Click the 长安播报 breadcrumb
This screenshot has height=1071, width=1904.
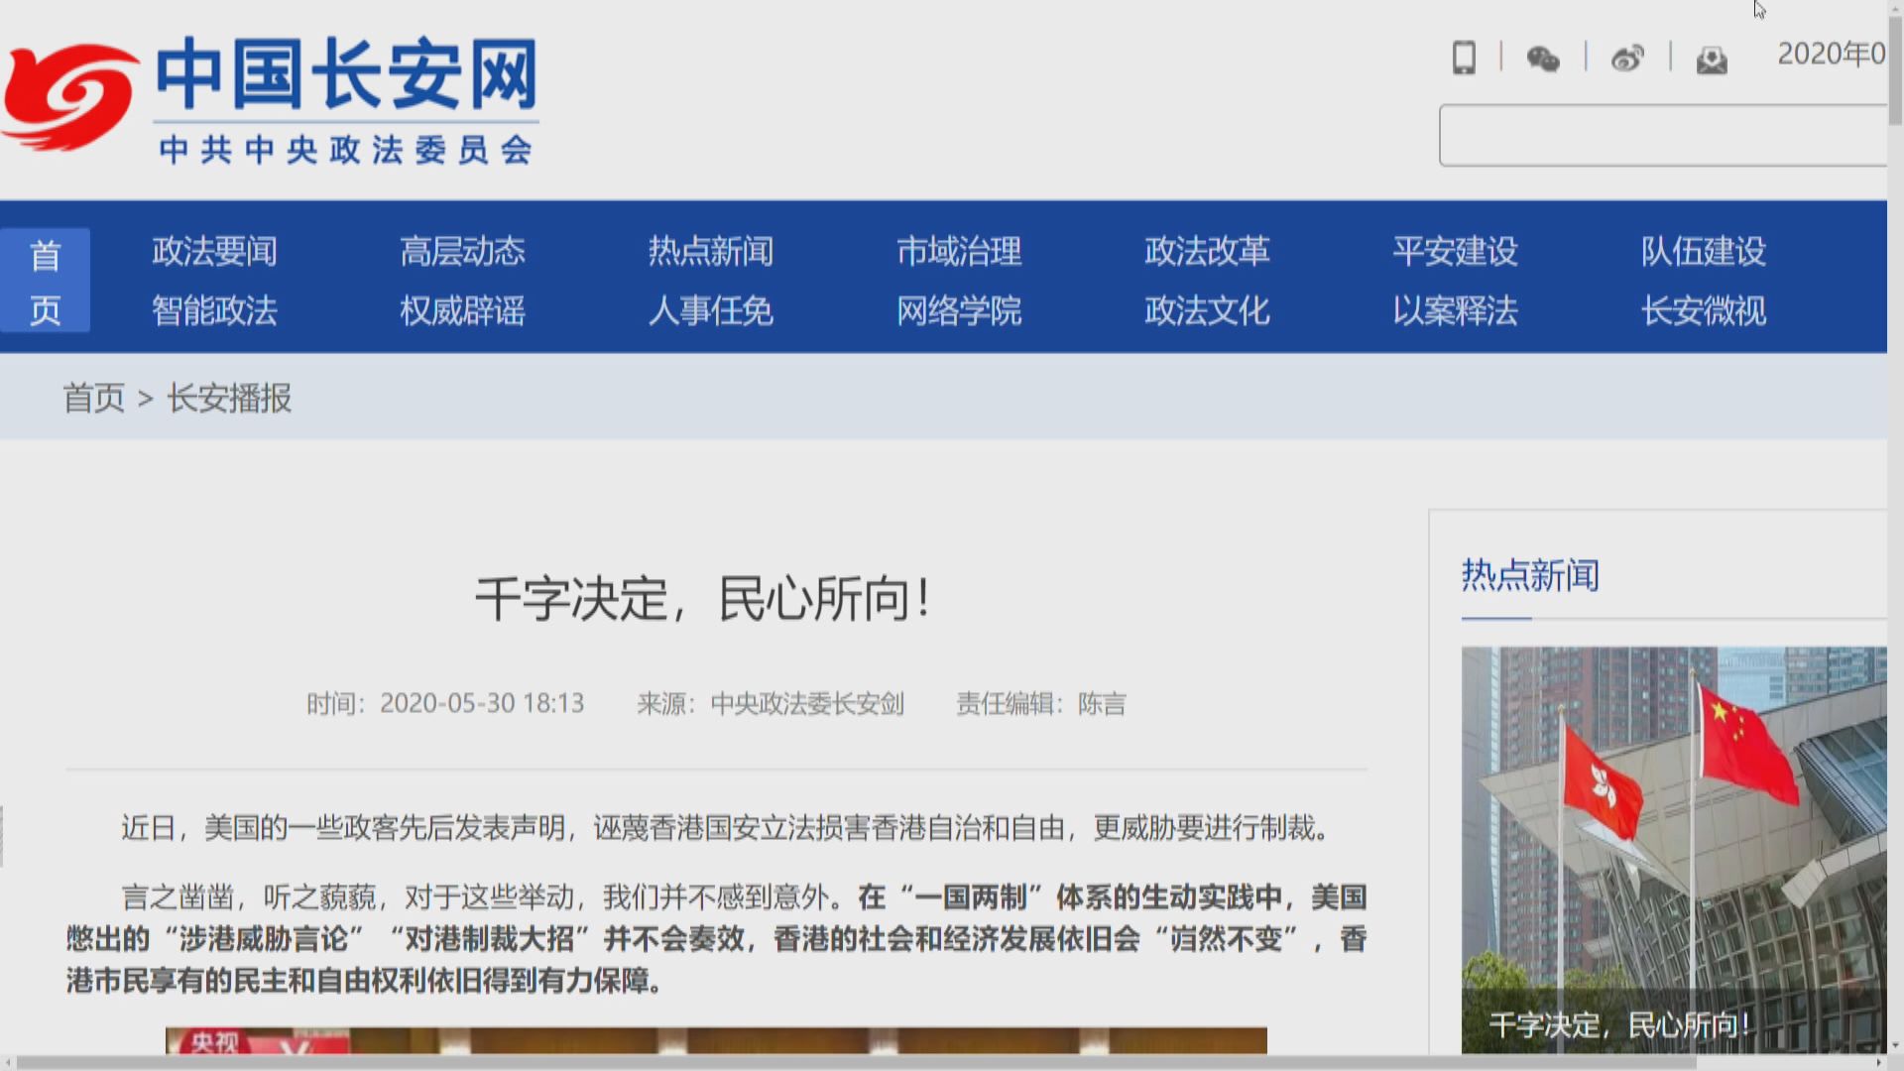(230, 399)
